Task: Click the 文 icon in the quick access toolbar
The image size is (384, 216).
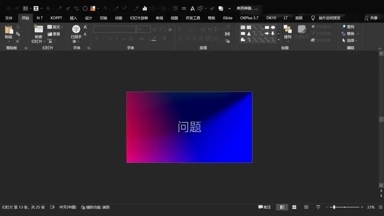Action: [x=36, y=9]
